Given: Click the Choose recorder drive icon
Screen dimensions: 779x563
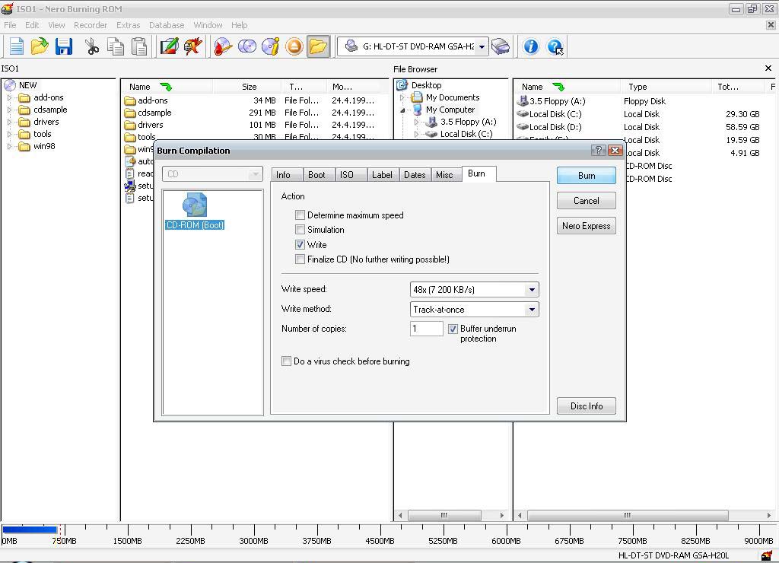Looking at the screenshot, I should click(501, 46).
